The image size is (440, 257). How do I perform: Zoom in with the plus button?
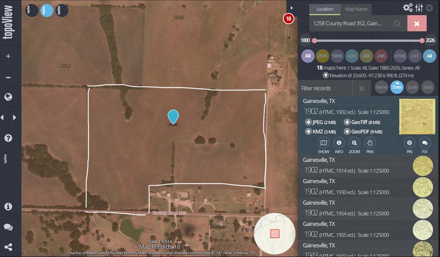coord(8,56)
